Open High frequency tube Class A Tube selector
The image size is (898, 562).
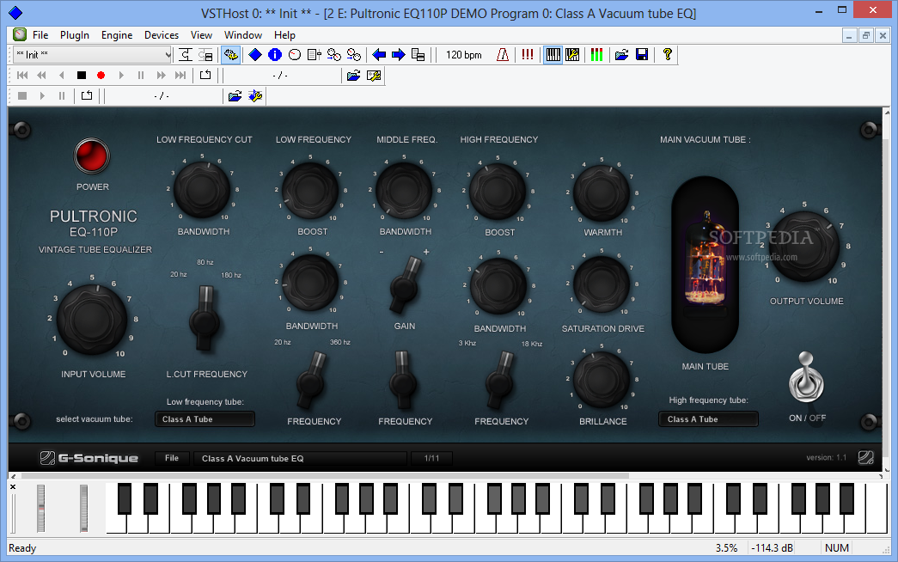[x=708, y=419]
